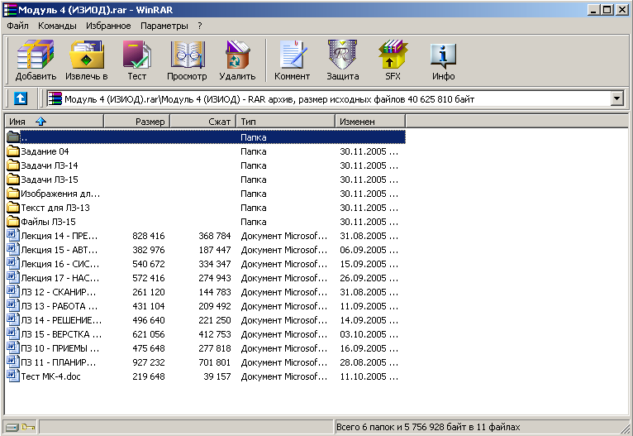Viewport: 633px width, 436px height.
Task: Open the ? help menu
Action: pyautogui.click(x=200, y=26)
